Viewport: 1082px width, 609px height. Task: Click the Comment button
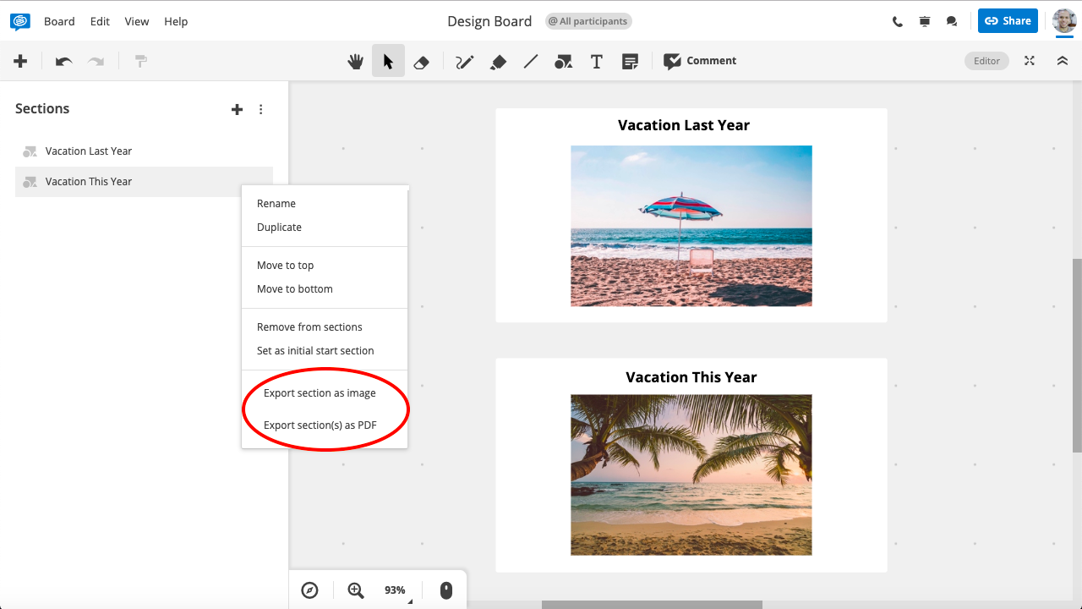point(700,61)
